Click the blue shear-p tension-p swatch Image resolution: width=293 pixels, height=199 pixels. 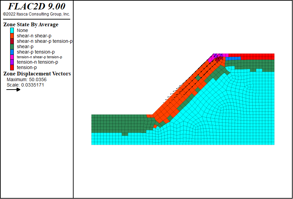[x=12, y=52]
